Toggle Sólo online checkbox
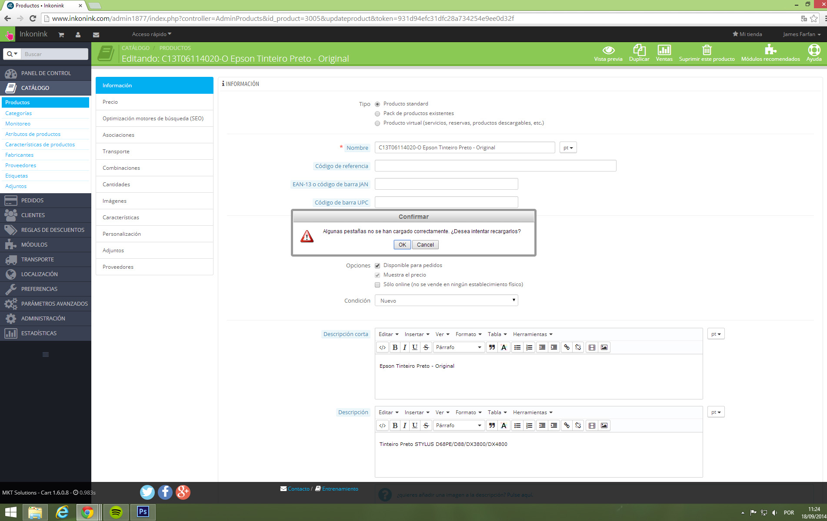This screenshot has width=827, height=521. tap(377, 285)
